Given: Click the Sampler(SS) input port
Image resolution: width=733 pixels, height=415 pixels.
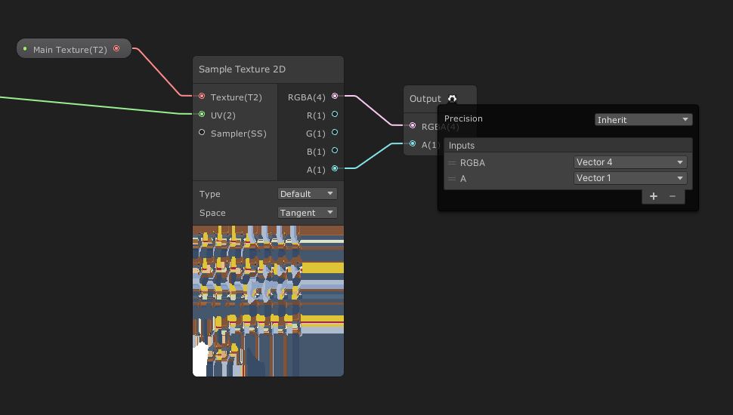Looking at the screenshot, I should 202,133.
